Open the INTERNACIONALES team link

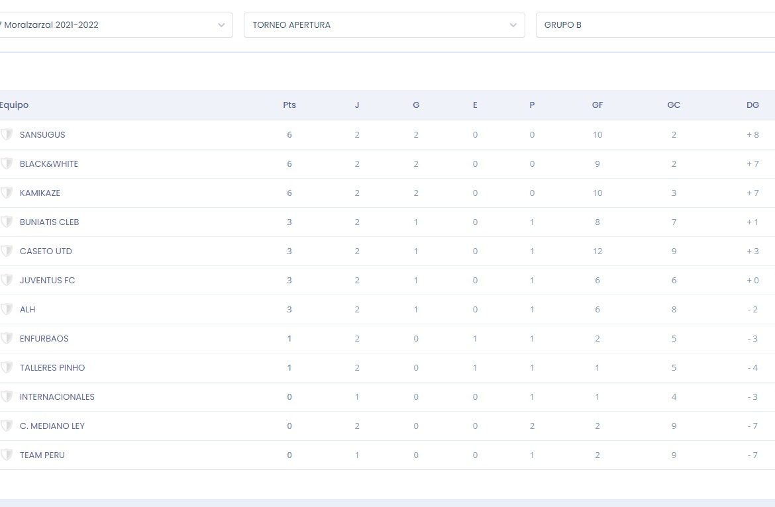tap(57, 397)
